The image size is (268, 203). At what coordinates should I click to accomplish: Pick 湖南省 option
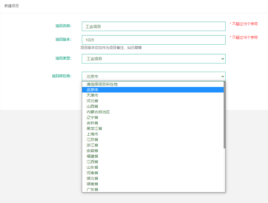pyautogui.click(x=153, y=184)
